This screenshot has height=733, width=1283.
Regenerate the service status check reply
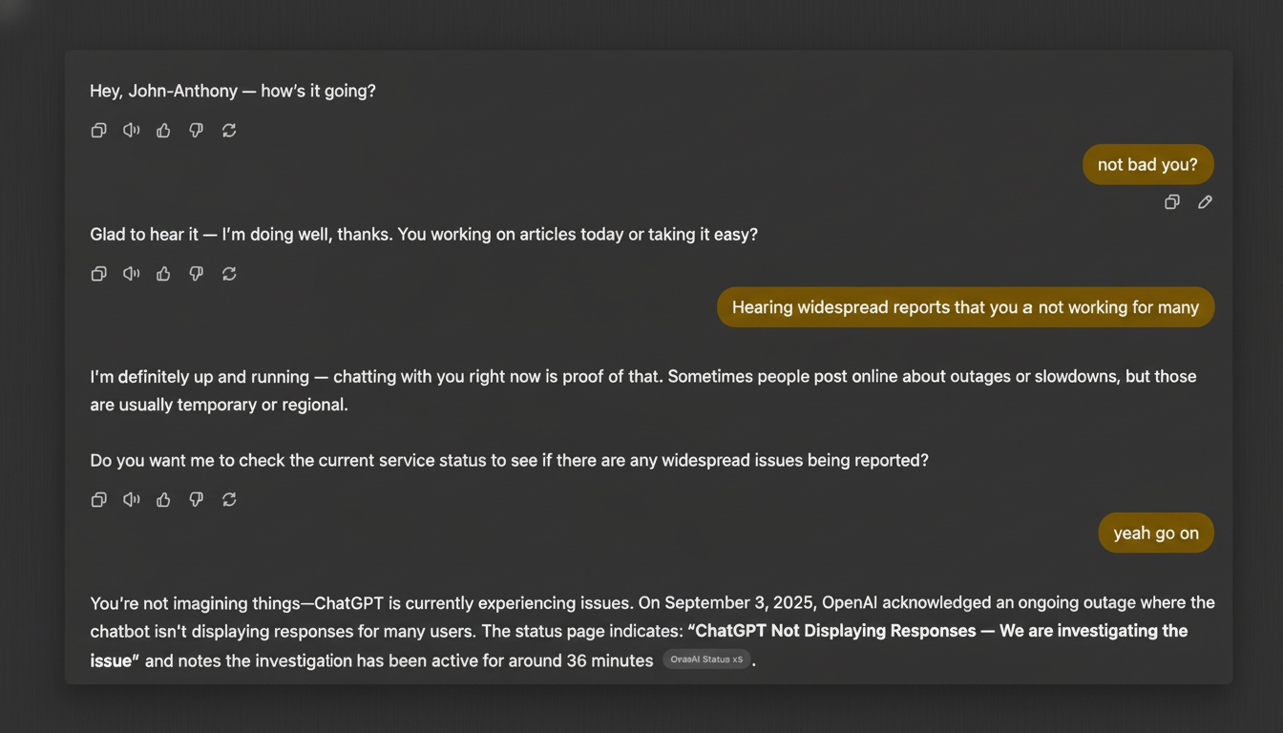(x=229, y=500)
